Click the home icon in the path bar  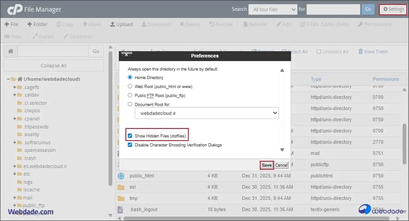(x=10, y=51)
